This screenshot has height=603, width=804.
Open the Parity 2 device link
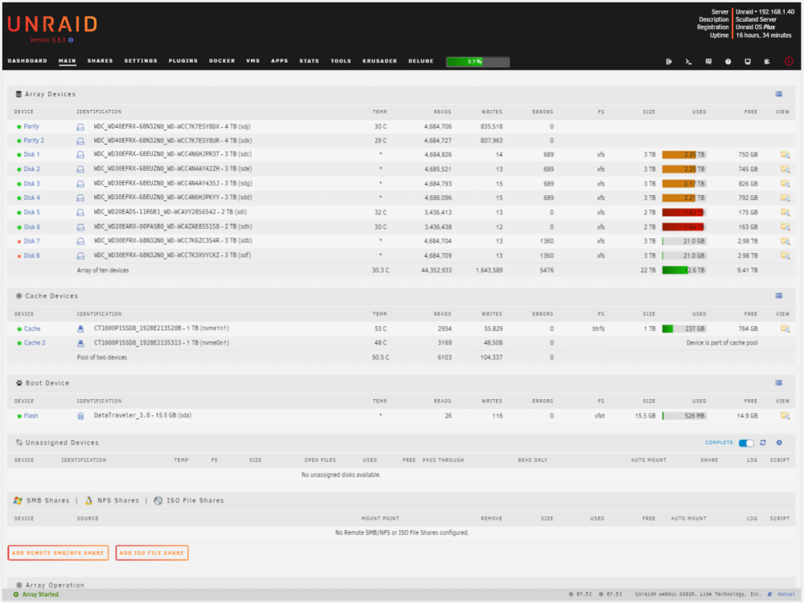tap(34, 141)
